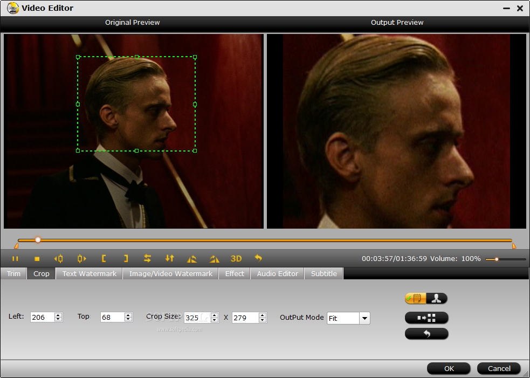Select the Crop tab
This screenshot has width=530, height=378.
pos(41,273)
